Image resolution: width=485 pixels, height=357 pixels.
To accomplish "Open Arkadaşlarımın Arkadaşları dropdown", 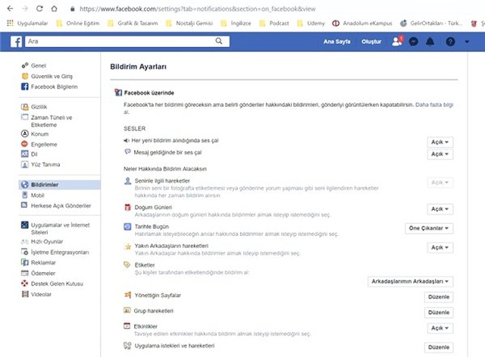I will pos(410,281).
